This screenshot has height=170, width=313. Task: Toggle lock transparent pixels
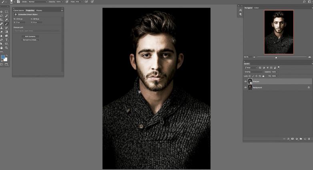pyautogui.click(x=249, y=76)
